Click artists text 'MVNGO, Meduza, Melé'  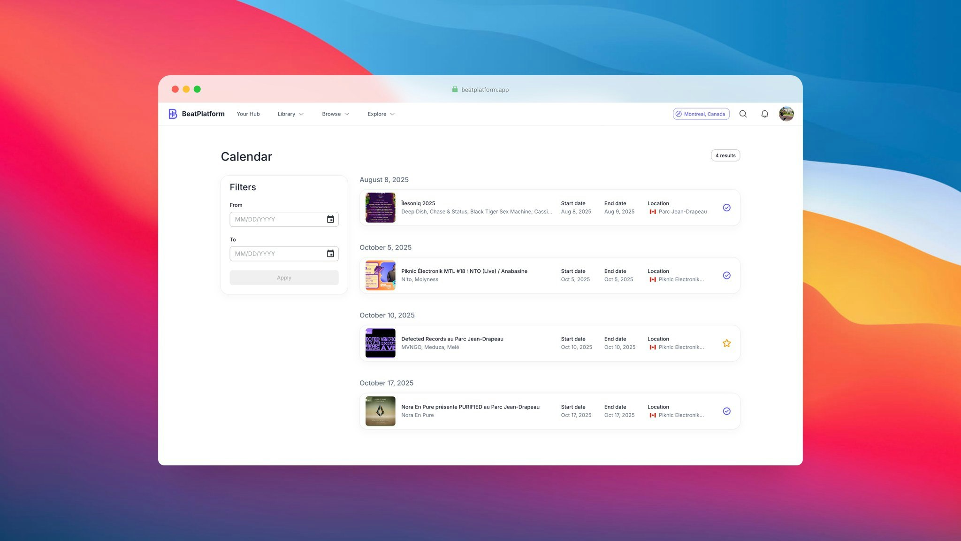(430, 348)
